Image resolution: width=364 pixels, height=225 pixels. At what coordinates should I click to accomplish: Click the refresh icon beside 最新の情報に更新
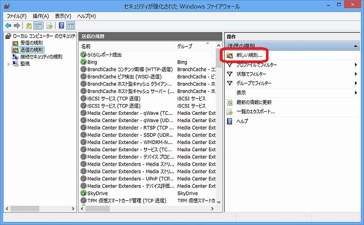[231, 102]
